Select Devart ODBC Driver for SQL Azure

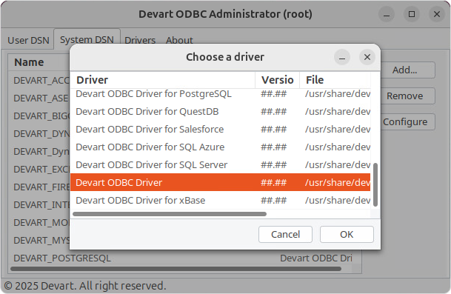tap(221, 147)
